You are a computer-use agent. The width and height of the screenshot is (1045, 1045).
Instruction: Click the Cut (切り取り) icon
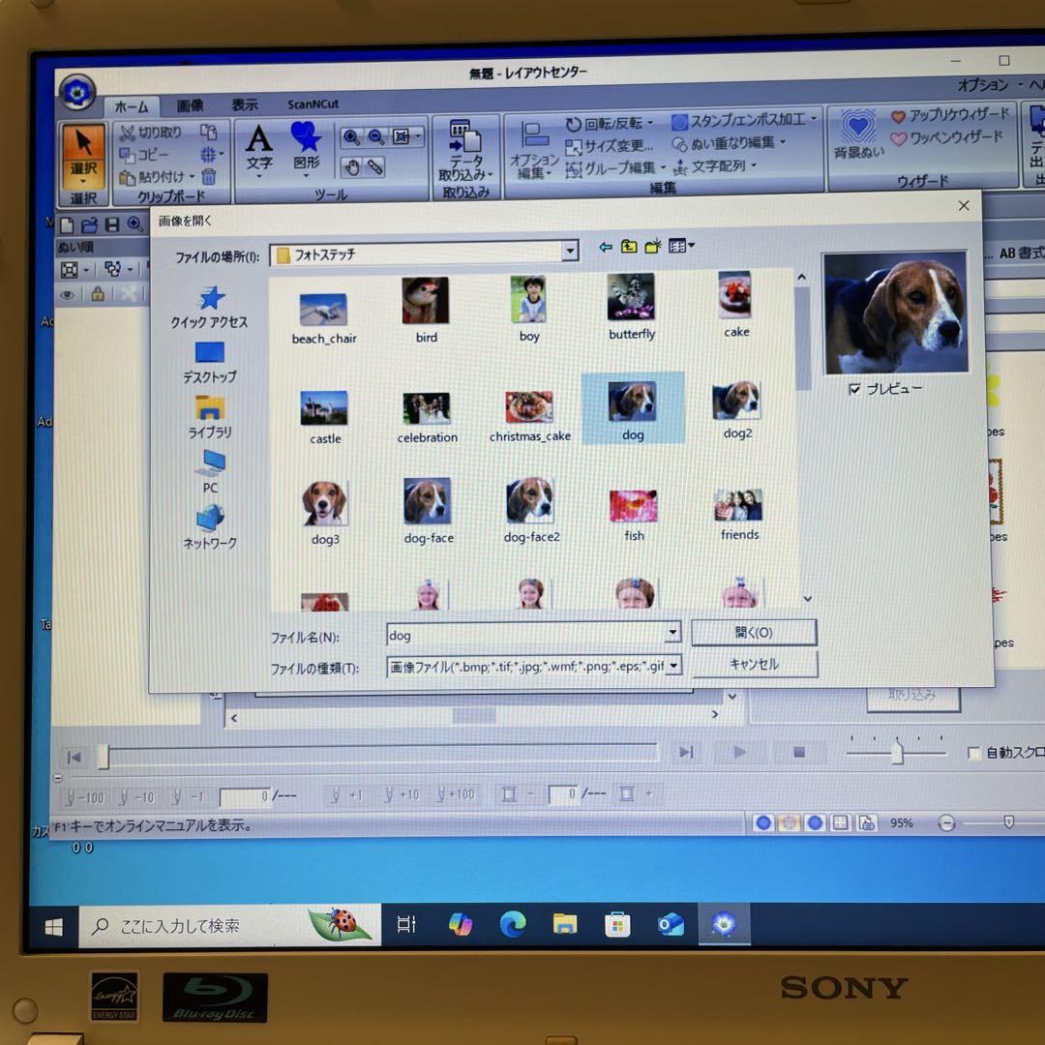click(128, 134)
